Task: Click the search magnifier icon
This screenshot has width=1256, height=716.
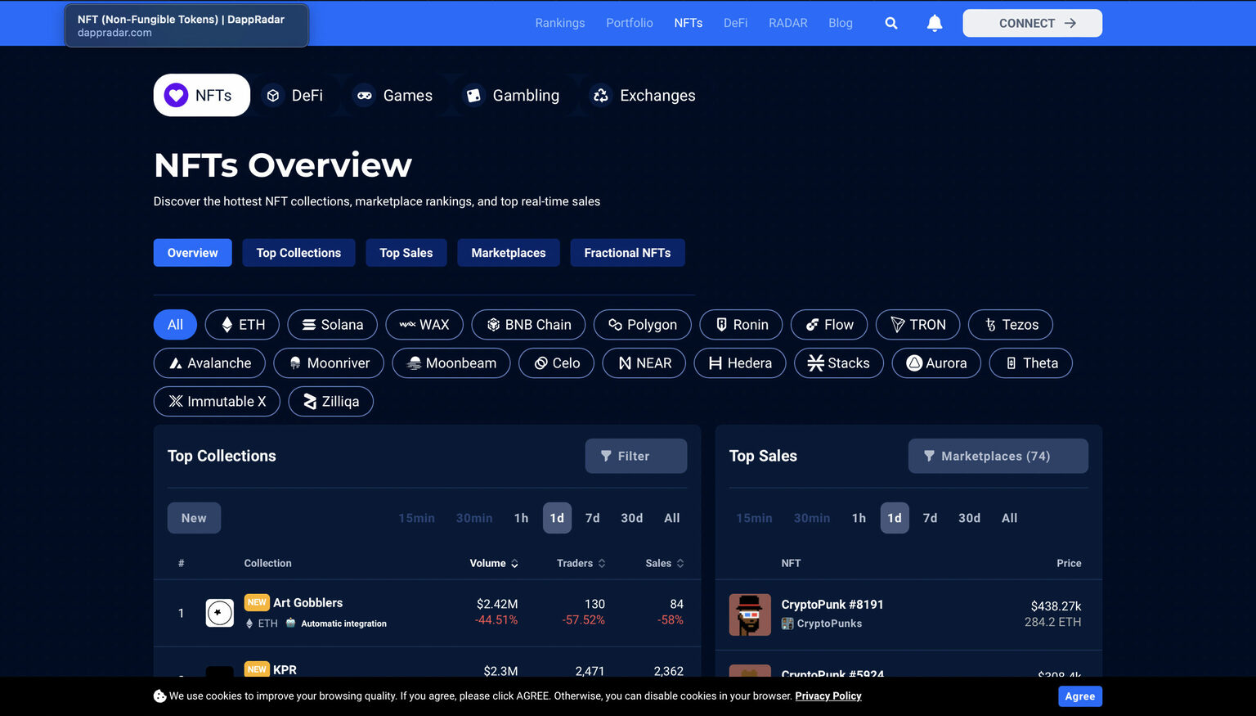Action: pos(891,23)
